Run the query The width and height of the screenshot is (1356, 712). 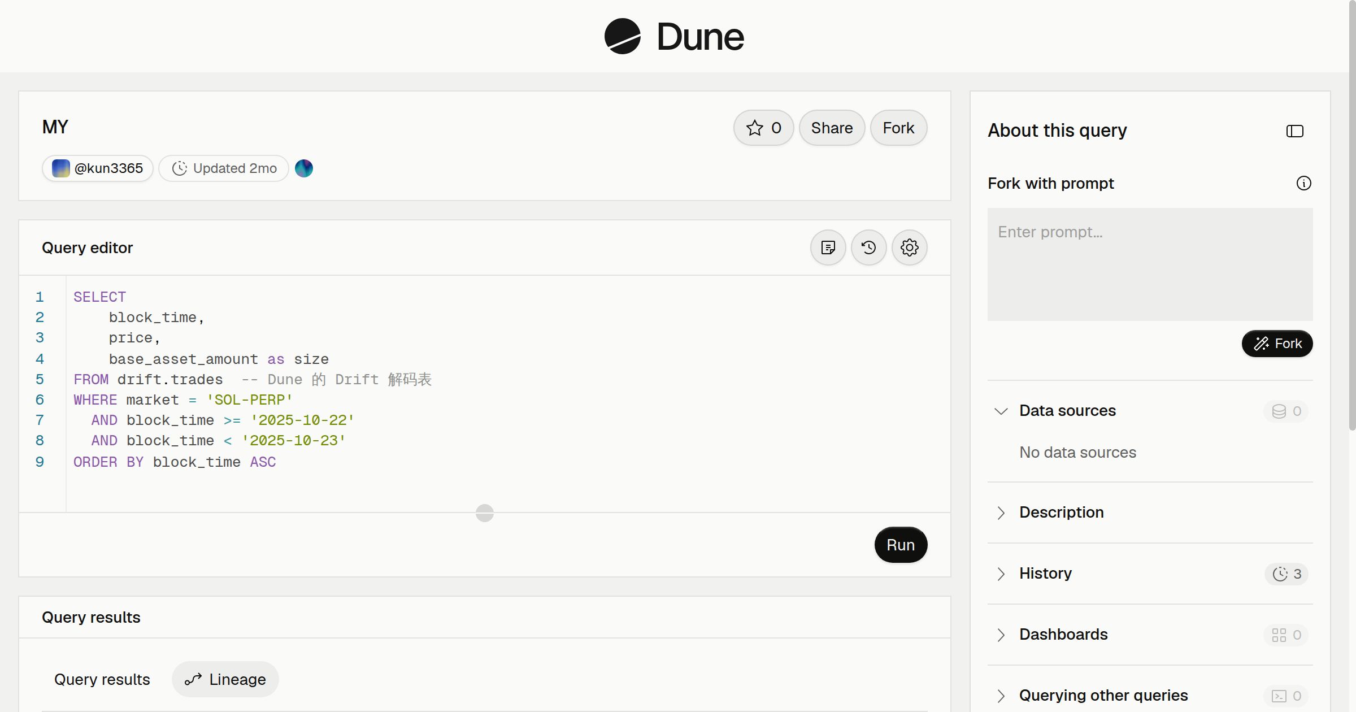(901, 545)
